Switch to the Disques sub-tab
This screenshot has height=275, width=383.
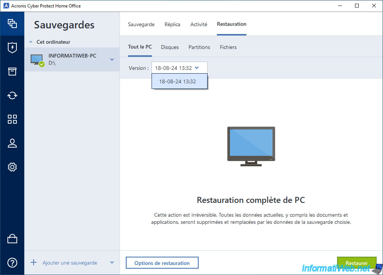pyautogui.click(x=170, y=47)
